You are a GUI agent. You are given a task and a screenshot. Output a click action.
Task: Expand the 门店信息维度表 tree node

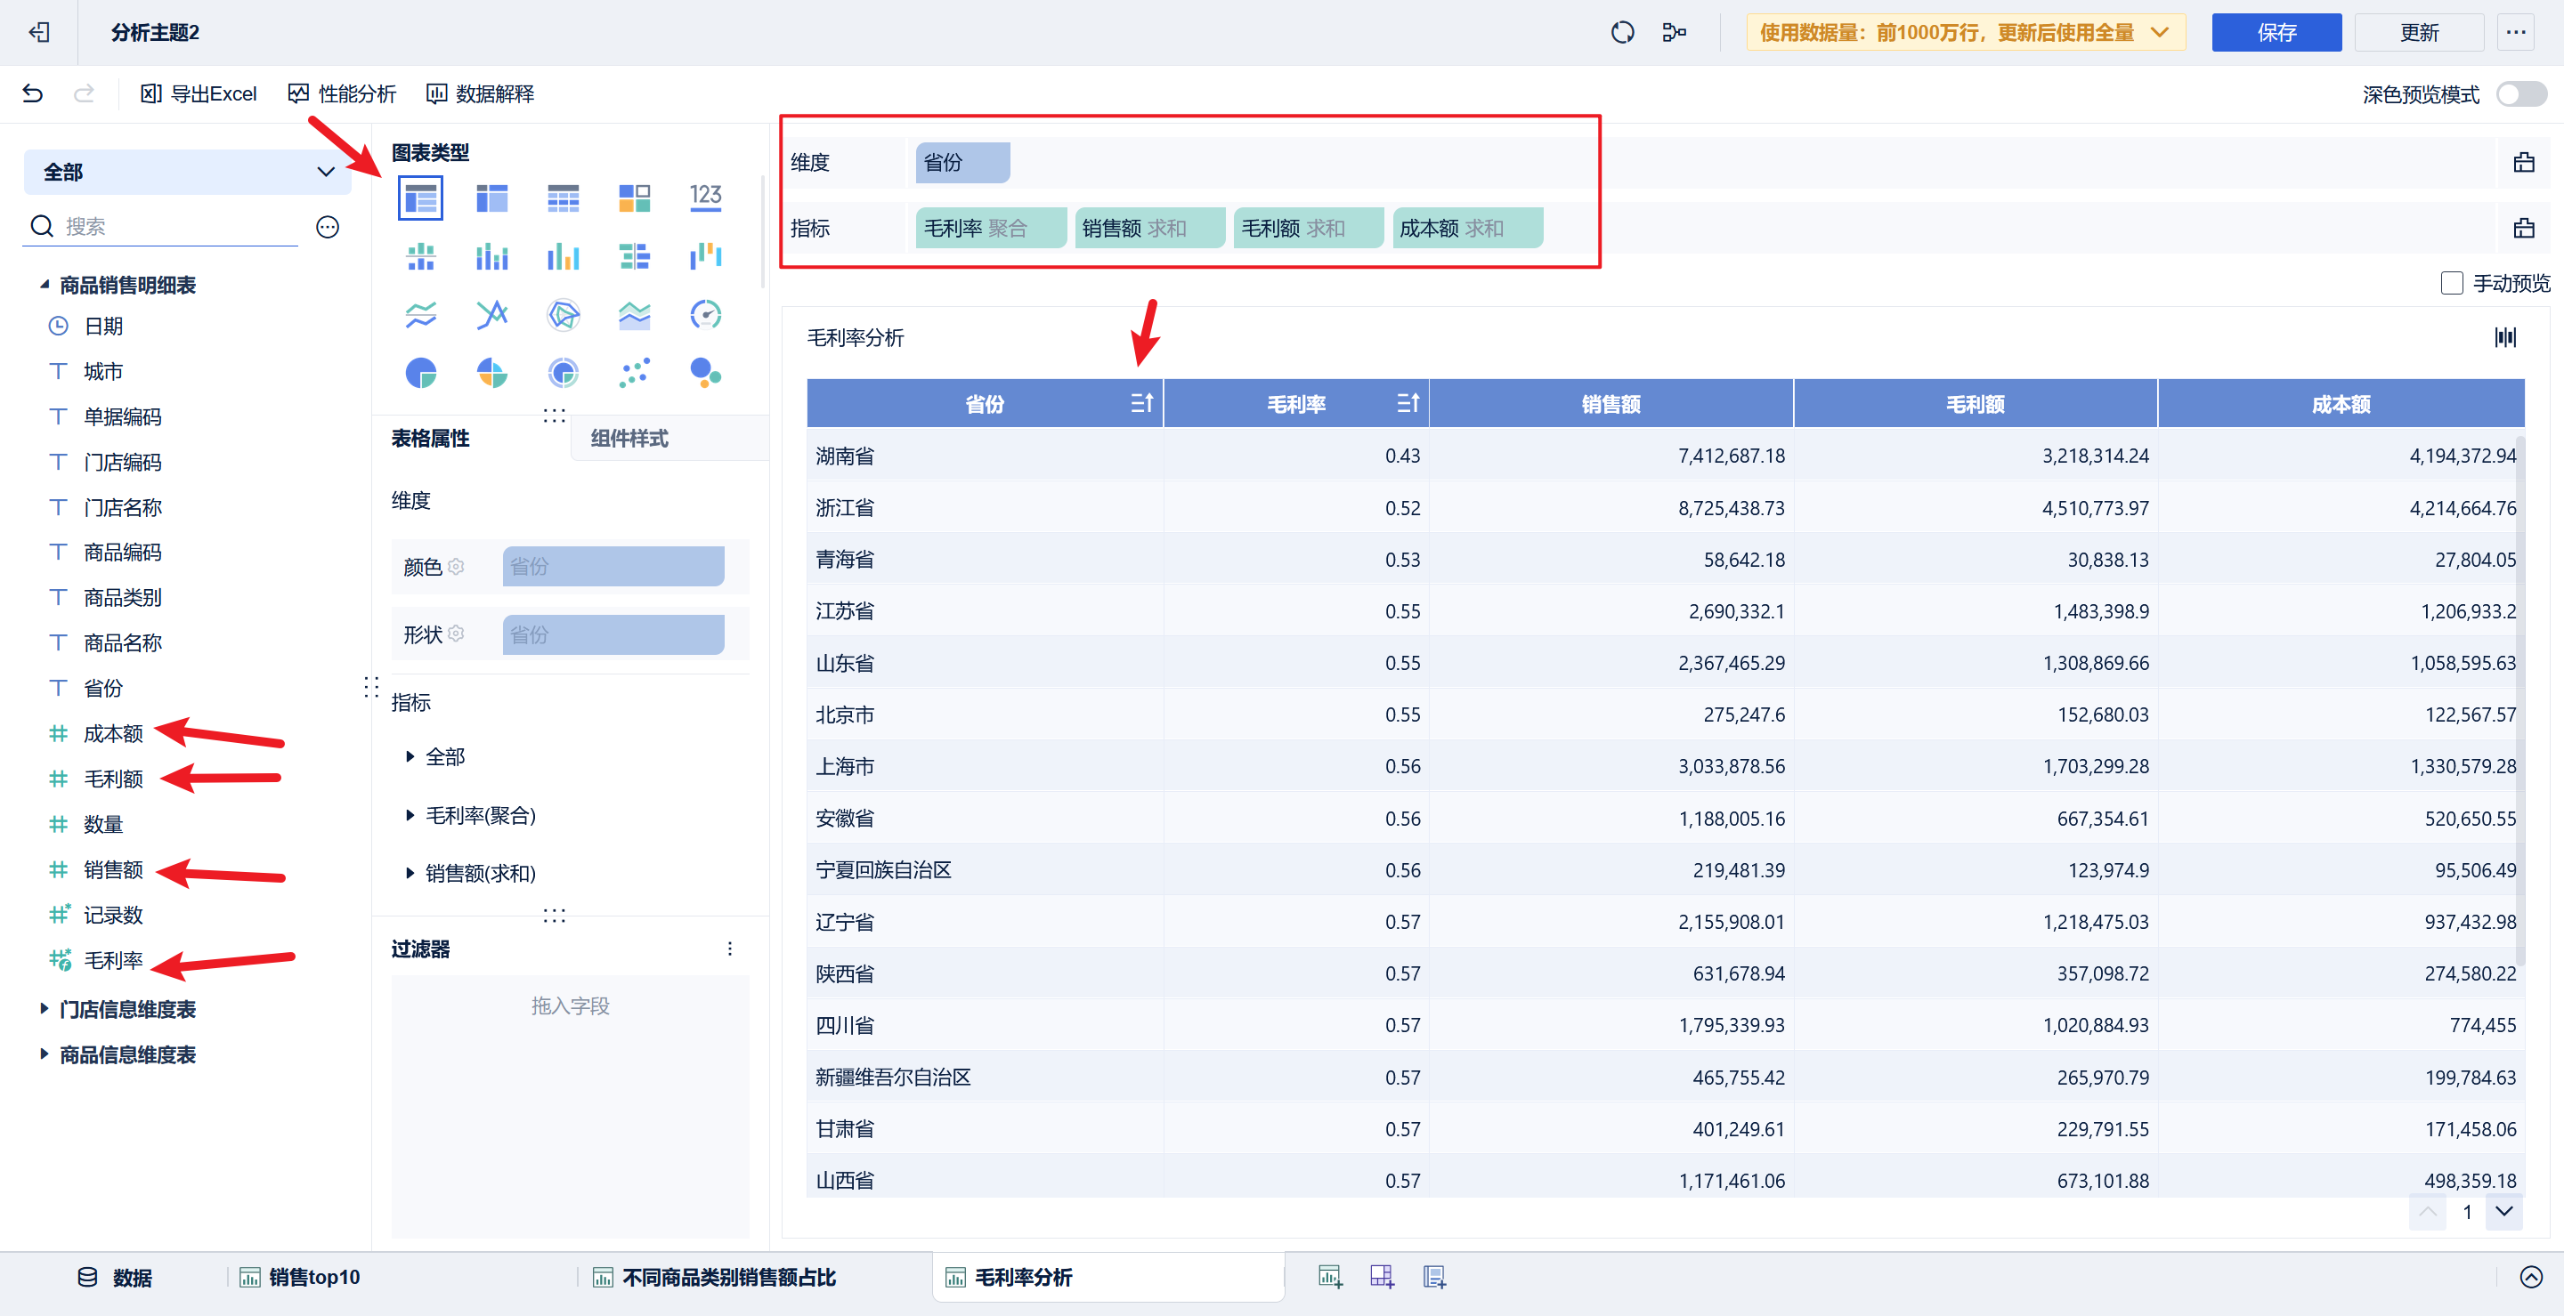pyautogui.click(x=44, y=1009)
